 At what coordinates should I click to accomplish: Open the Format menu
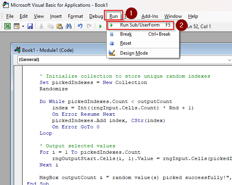pyautogui.click(x=75, y=16)
